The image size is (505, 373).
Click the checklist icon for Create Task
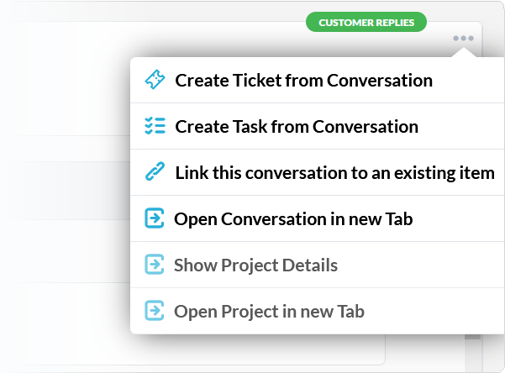155,126
